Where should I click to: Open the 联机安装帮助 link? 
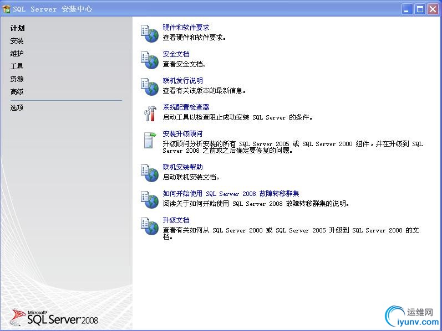click(x=183, y=167)
